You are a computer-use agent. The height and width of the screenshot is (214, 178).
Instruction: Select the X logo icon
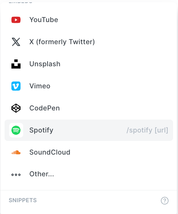(16, 42)
